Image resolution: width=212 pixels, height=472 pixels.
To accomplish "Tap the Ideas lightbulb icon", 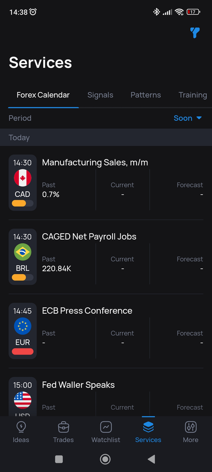I will pyautogui.click(x=21, y=427).
